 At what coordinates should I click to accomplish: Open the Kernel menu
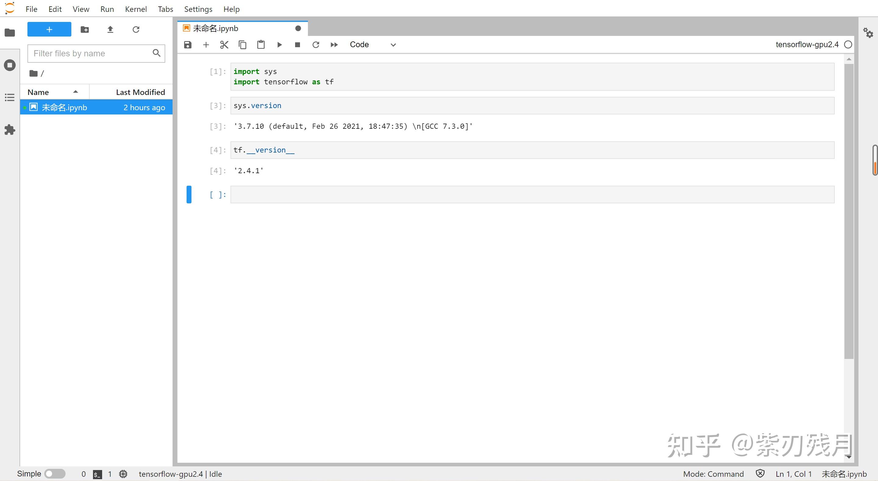[x=136, y=9]
